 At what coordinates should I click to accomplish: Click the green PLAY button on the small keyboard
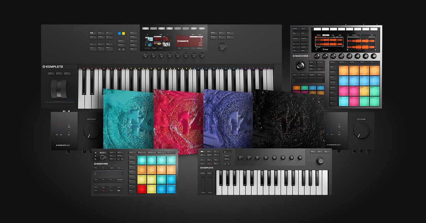[x=203, y=164]
